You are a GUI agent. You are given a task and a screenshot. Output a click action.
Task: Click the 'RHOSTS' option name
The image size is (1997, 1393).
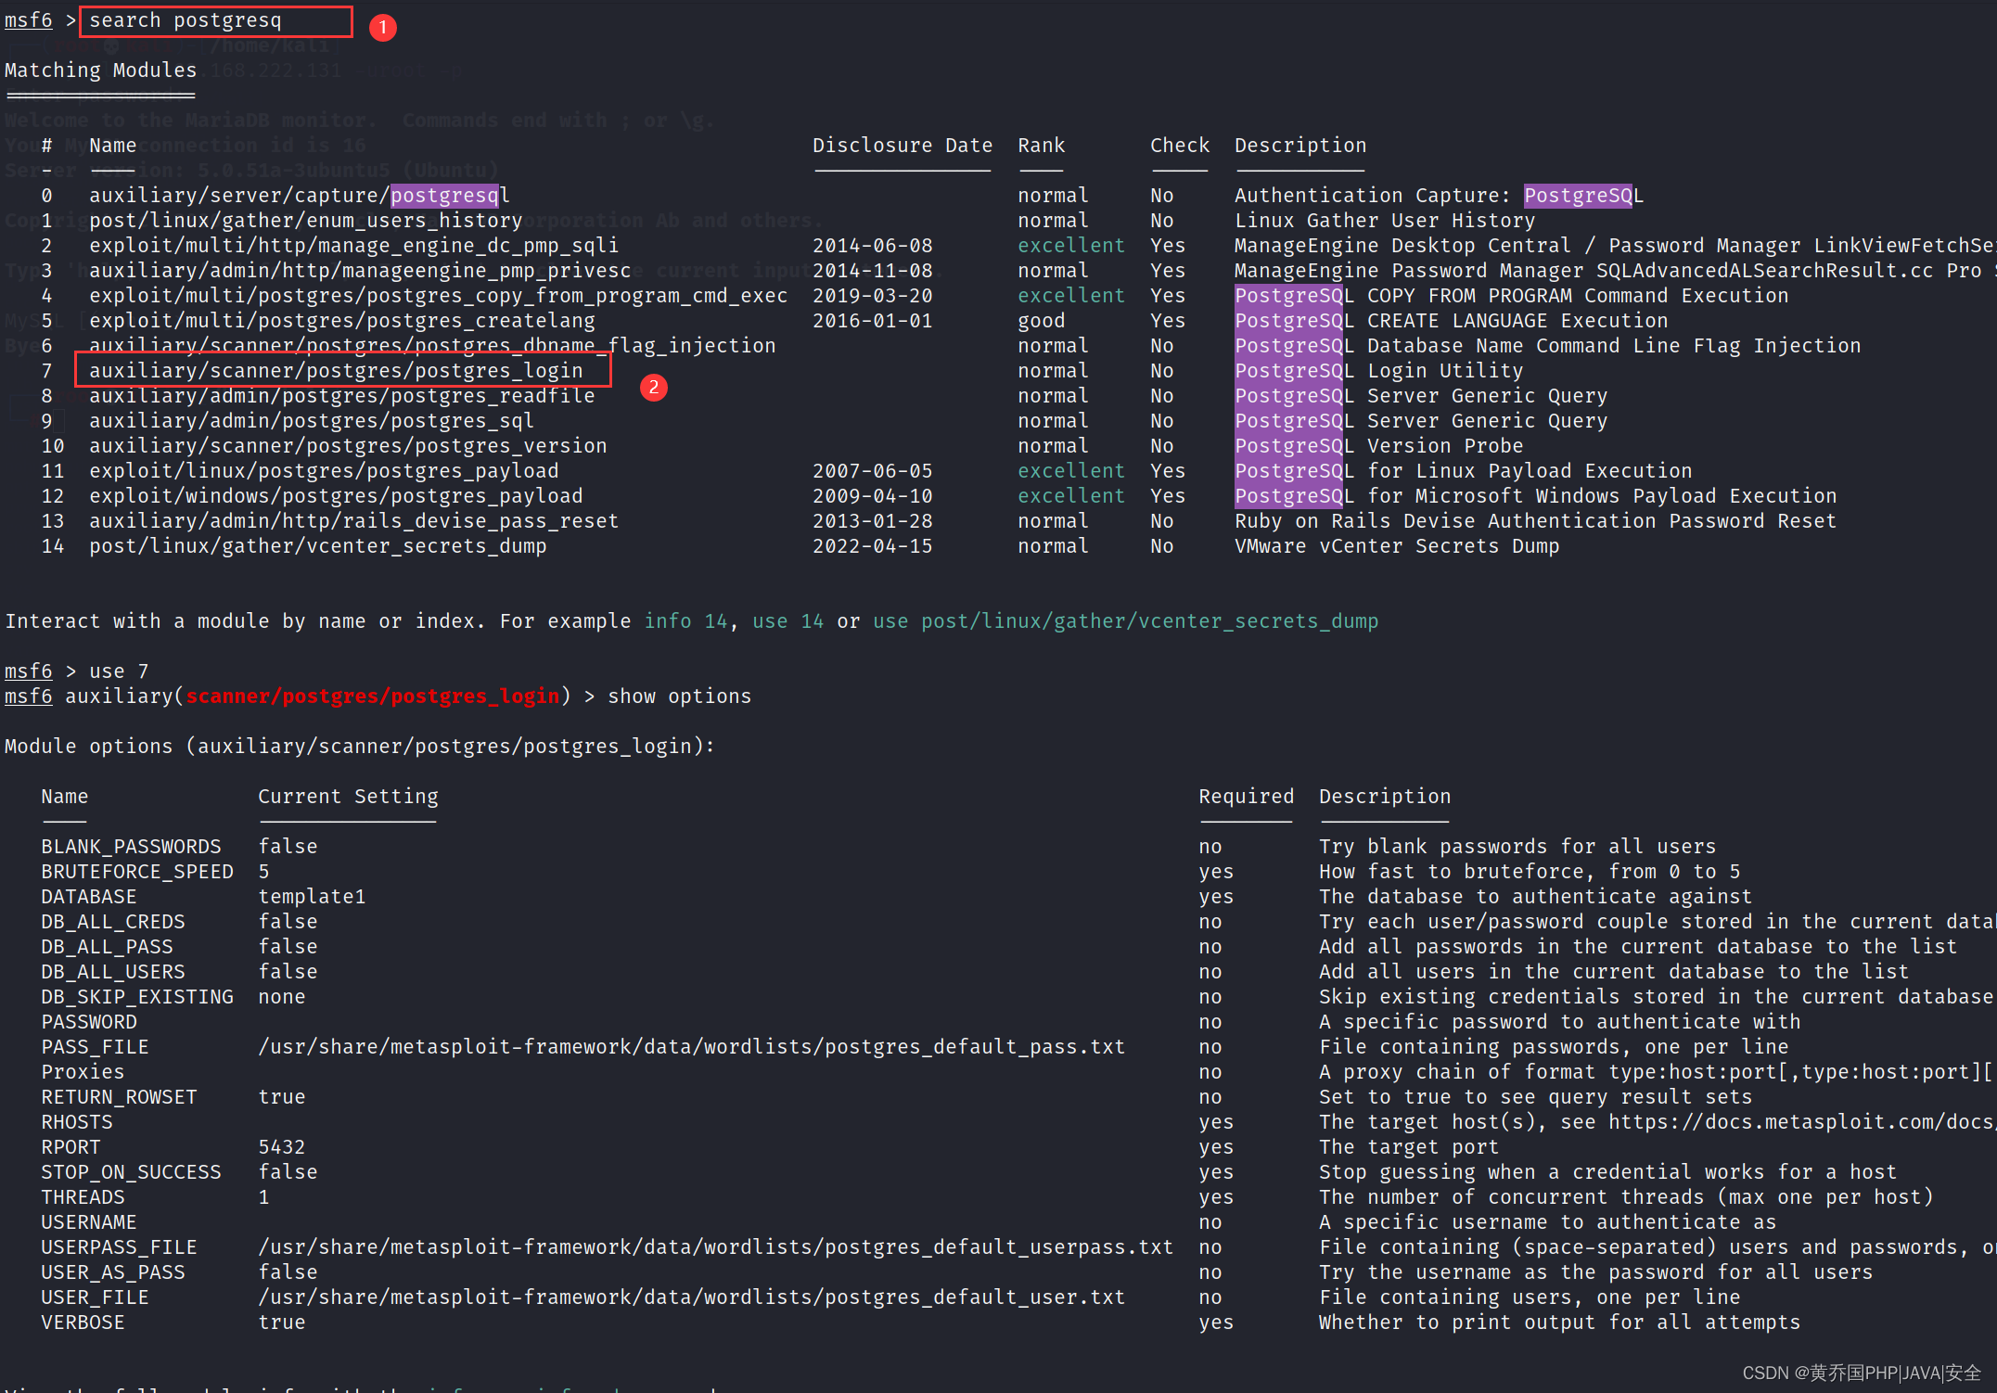(x=77, y=1122)
